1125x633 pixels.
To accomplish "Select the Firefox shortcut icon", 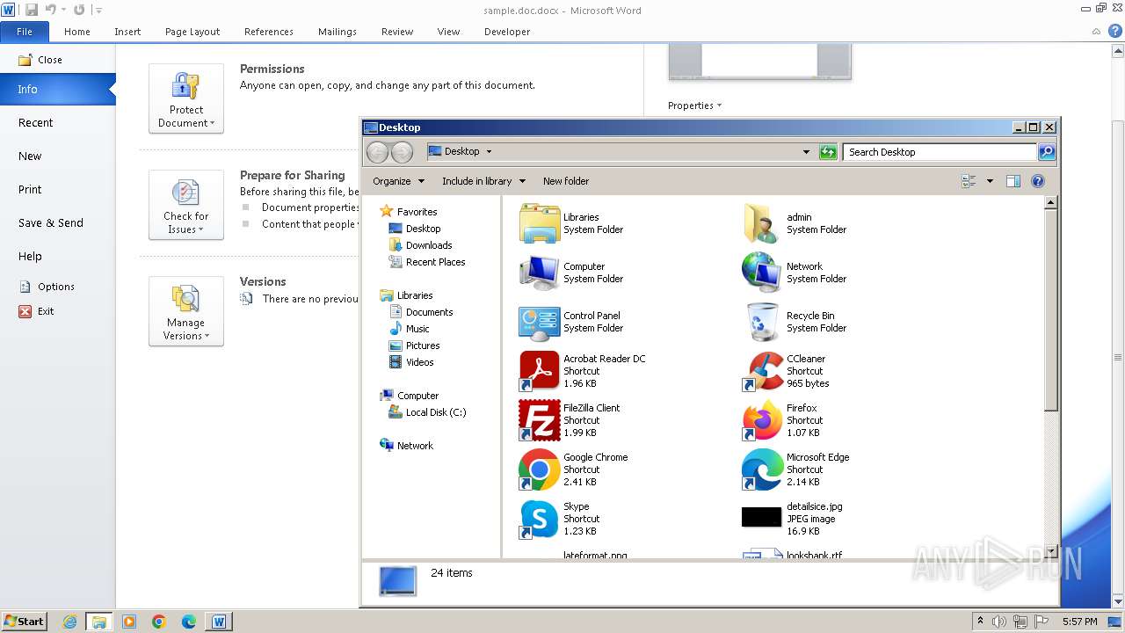I will click(762, 420).
